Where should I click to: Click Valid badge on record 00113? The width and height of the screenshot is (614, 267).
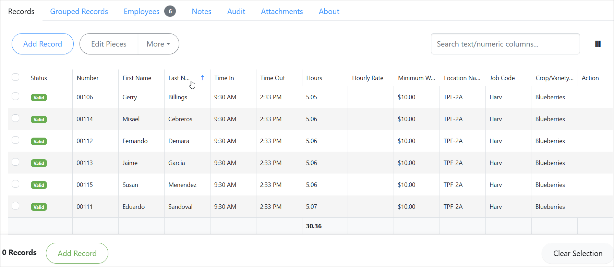click(39, 163)
